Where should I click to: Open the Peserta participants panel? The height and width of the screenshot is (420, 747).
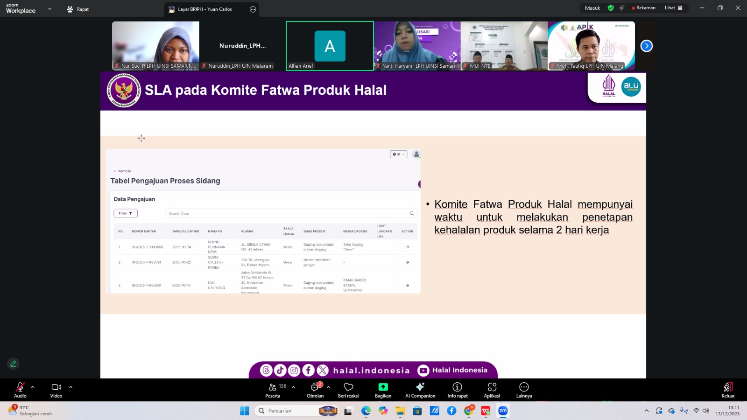click(x=273, y=389)
